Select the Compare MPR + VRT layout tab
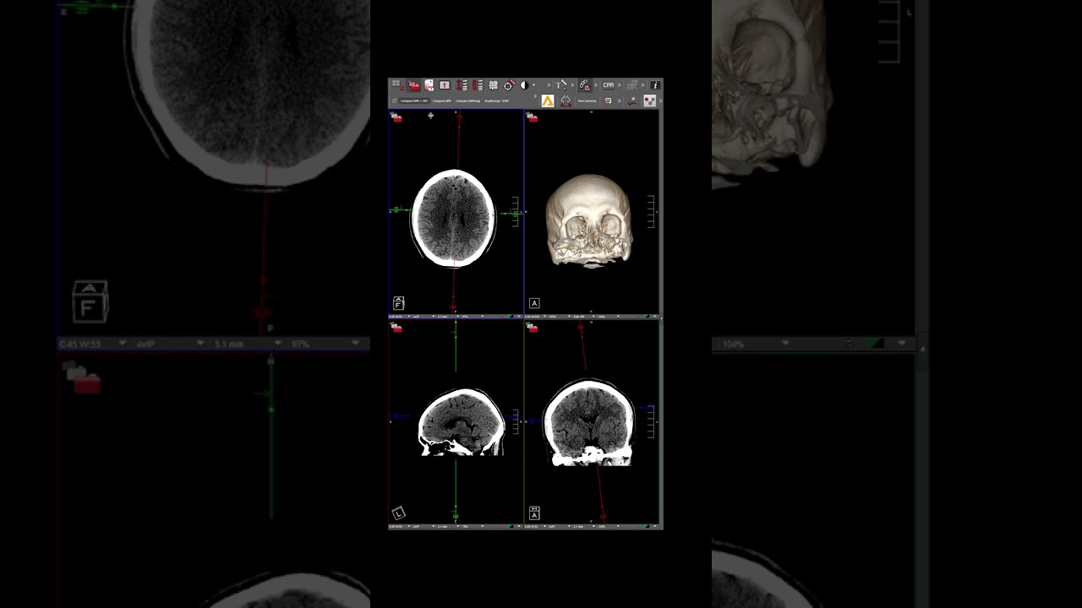The height and width of the screenshot is (608, 1082). coord(413,101)
